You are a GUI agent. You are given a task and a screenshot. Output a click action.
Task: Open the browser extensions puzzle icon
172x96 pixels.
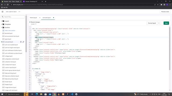click(x=161, y=5)
